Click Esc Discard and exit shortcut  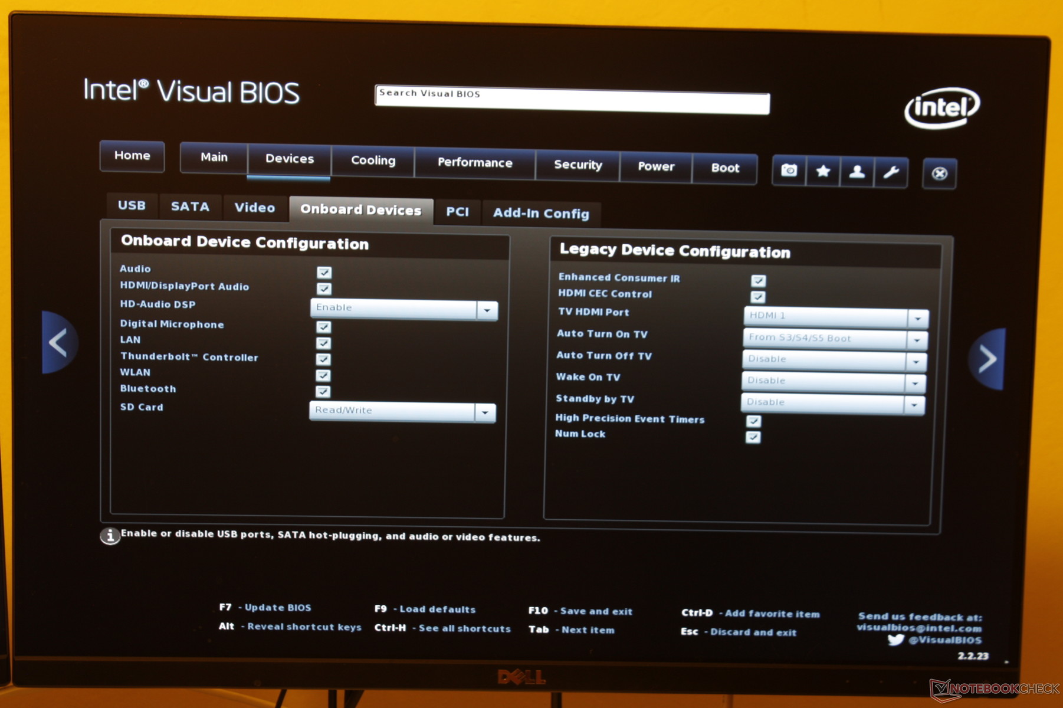pyautogui.click(x=738, y=632)
